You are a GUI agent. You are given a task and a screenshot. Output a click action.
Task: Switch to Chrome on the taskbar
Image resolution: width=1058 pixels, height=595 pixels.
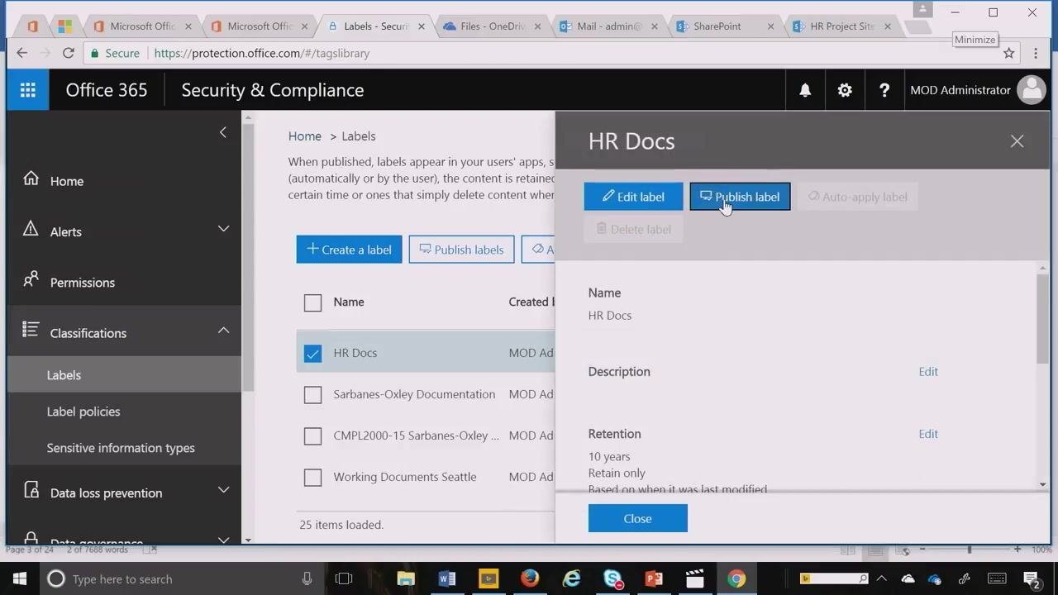click(x=736, y=578)
